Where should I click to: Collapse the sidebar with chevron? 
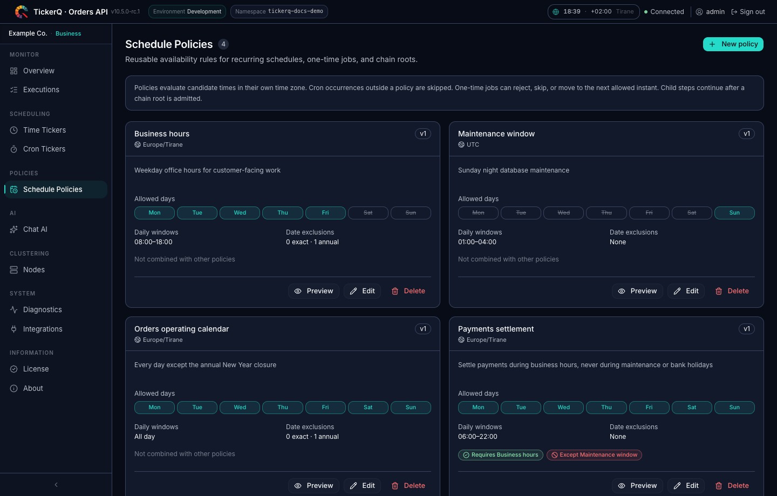56,485
